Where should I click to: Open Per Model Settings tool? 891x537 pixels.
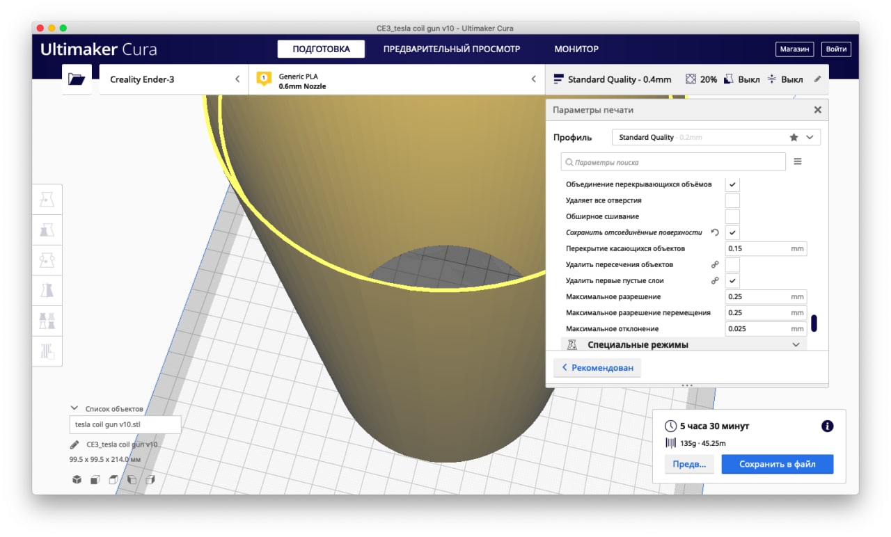[47, 321]
